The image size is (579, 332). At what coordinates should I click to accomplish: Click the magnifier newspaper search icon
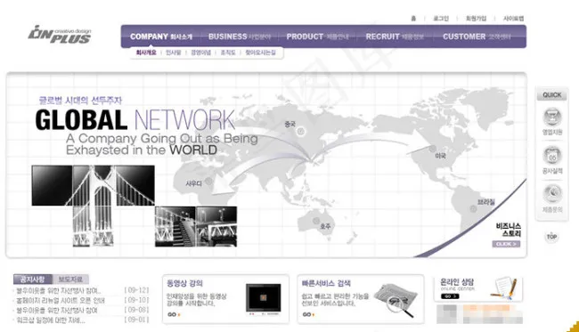point(396,299)
